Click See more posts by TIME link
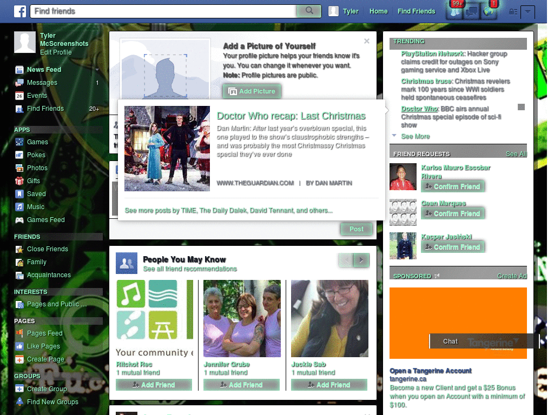The width and height of the screenshot is (554, 415). point(229,210)
